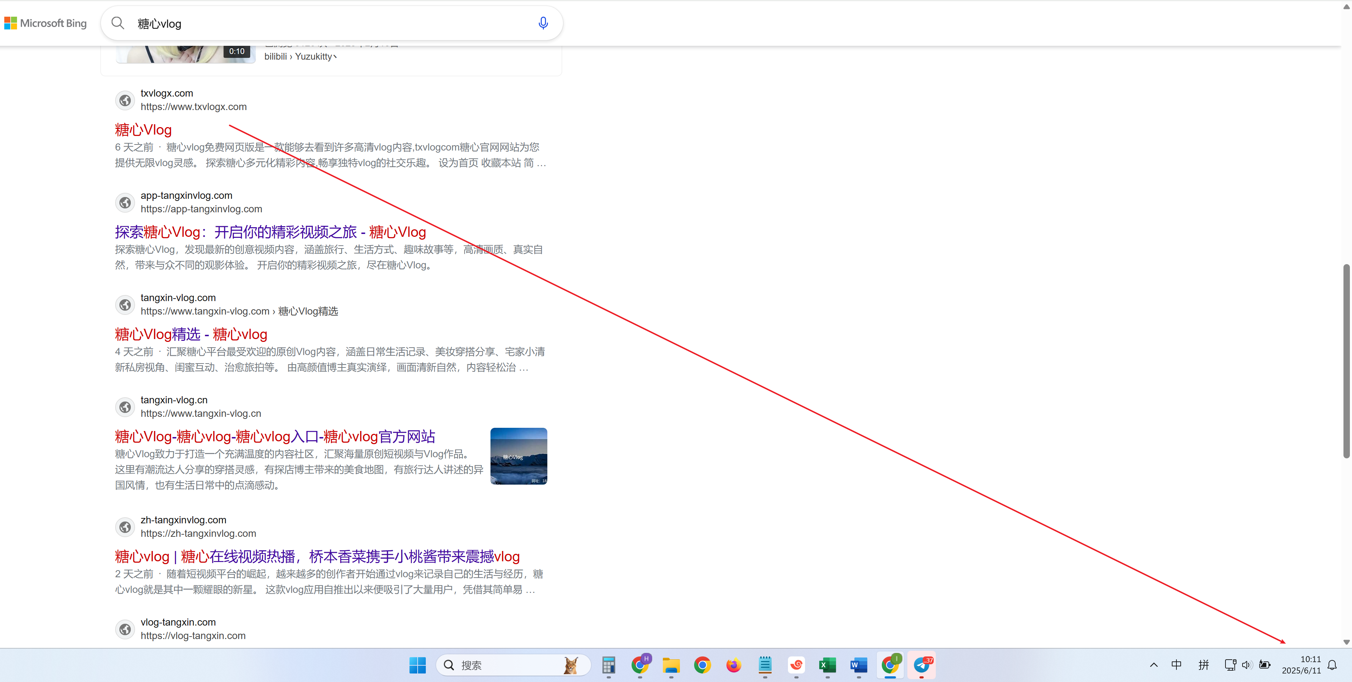Viewport: 1352px width, 682px height.
Task: Click the scrollbar down arrow
Action: pyautogui.click(x=1346, y=642)
